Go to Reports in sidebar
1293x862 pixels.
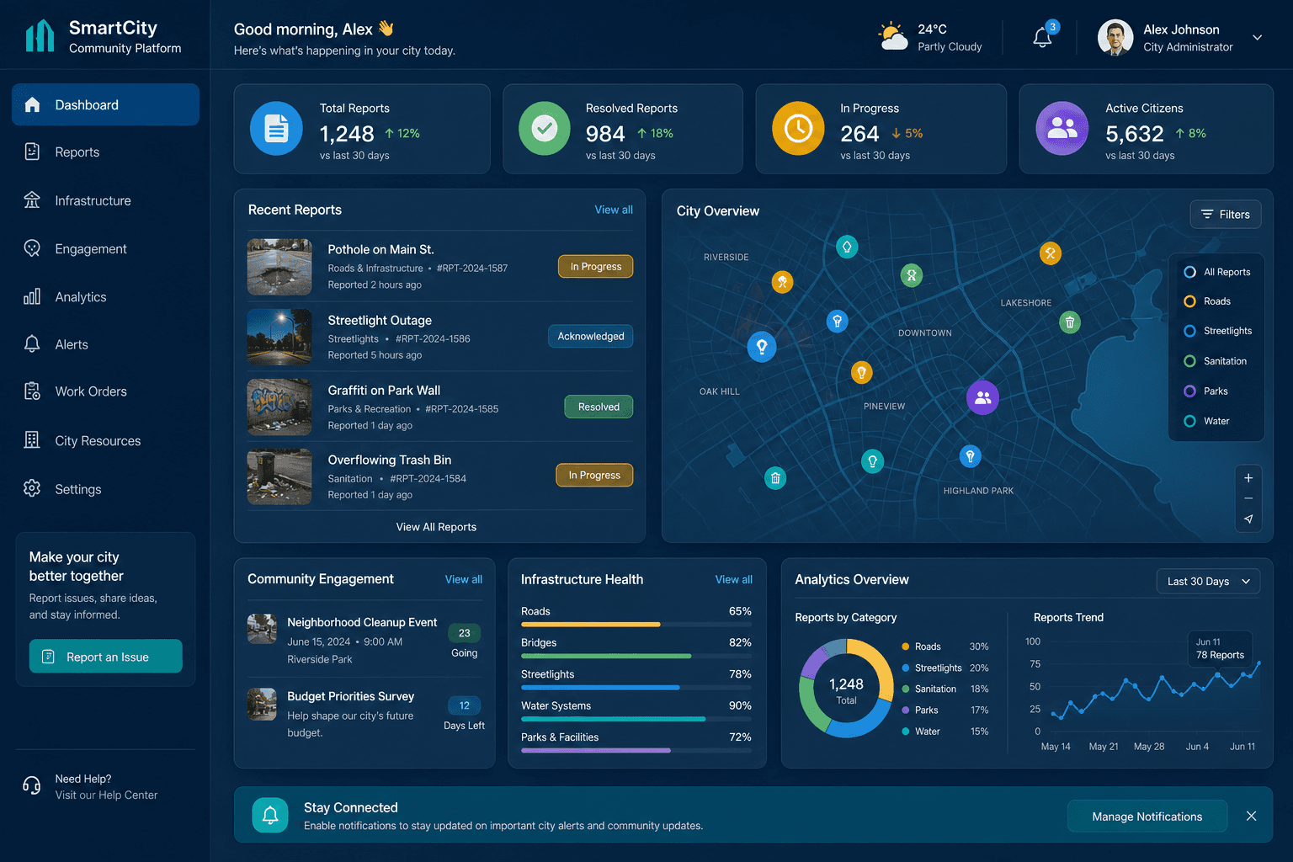click(105, 152)
